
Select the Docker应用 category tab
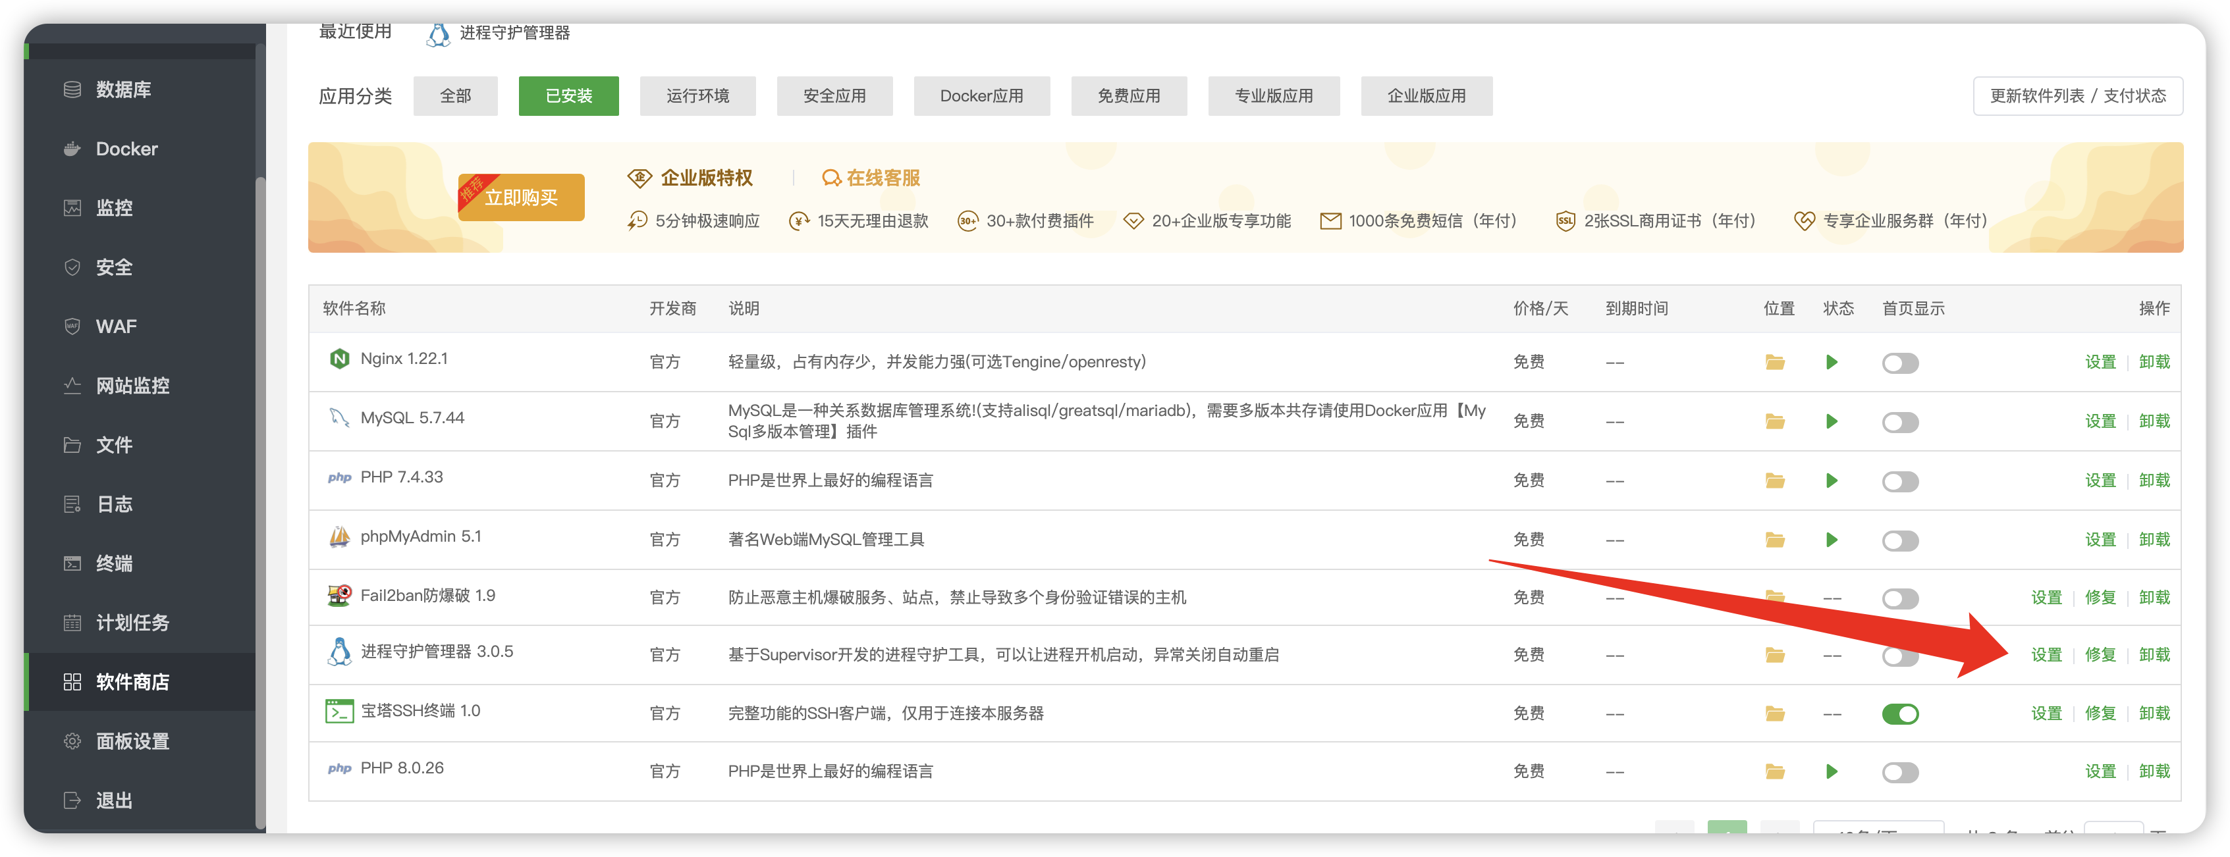[x=982, y=96]
